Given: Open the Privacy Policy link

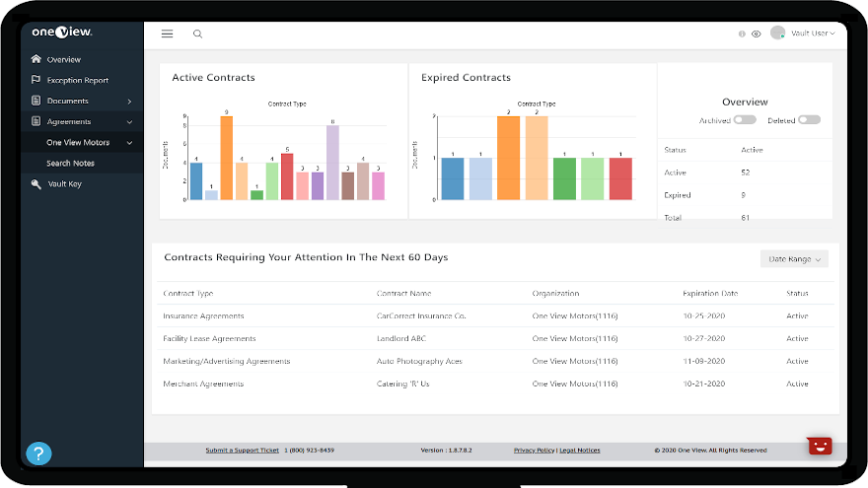Looking at the screenshot, I should point(534,451).
